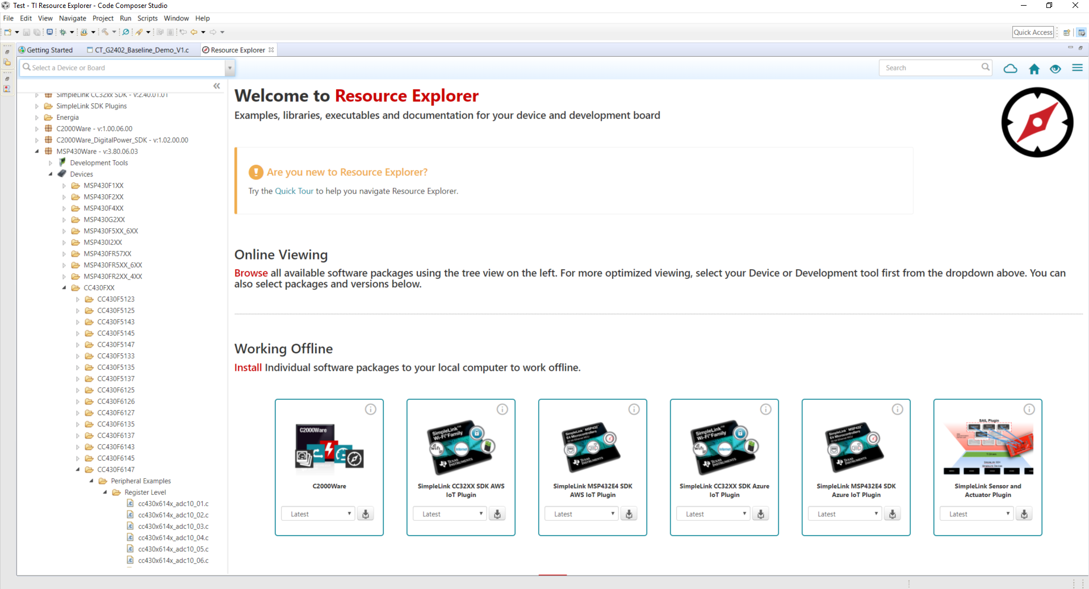The image size is (1089, 589).
Task: Click the hamburger menu icon
Action: 1077,68
